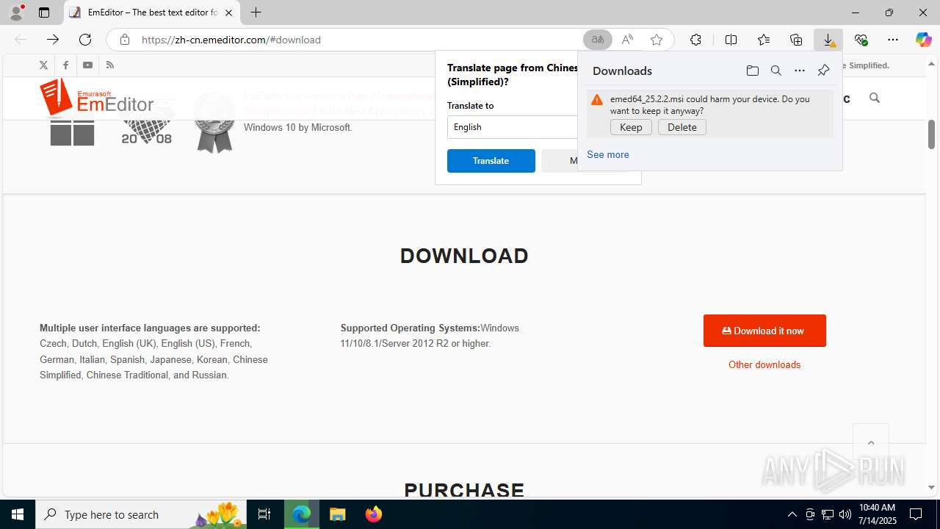Open EmEditor RSS feed icon
Screen dimensions: 940x529
[x=110, y=65]
